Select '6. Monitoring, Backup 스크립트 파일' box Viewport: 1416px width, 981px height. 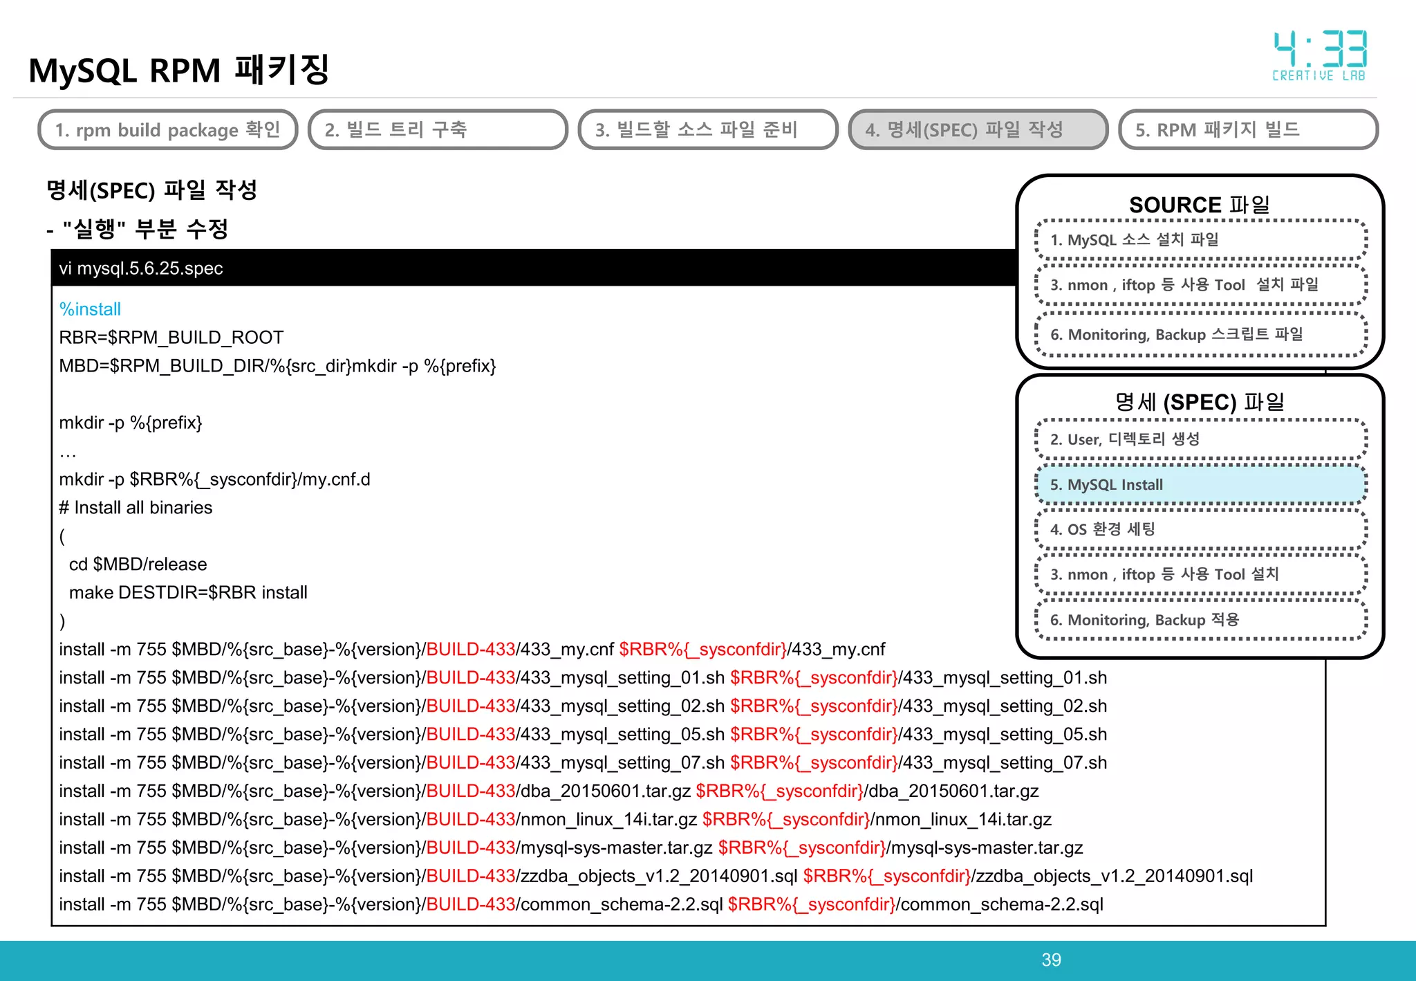1201,335
